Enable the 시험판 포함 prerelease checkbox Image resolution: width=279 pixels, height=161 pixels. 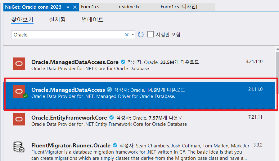point(150,34)
